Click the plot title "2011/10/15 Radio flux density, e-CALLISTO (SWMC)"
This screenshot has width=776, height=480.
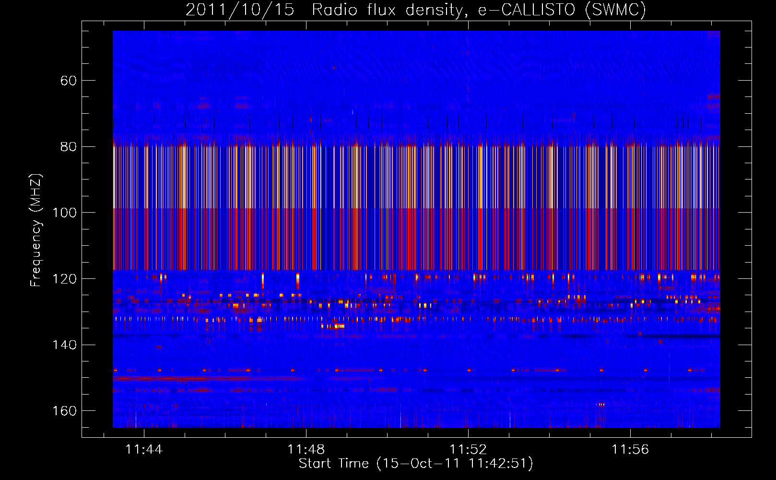pos(416,10)
